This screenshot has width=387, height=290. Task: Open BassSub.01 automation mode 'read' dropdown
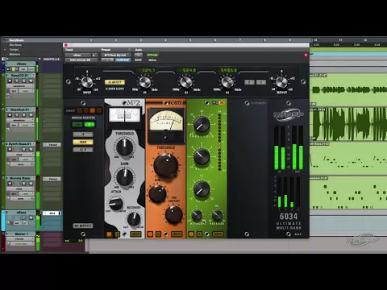[x=27, y=126]
